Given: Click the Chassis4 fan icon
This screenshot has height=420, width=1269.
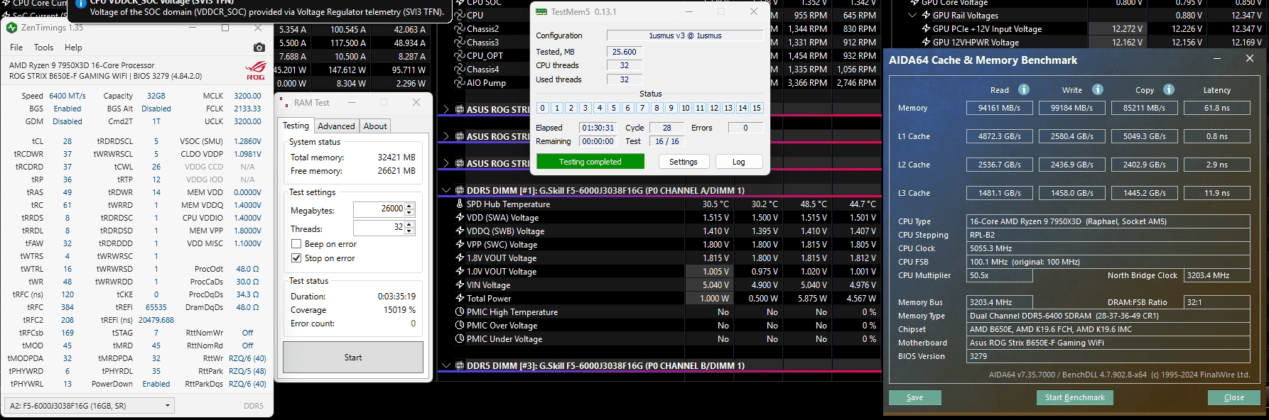Looking at the screenshot, I should [x=460, y=70].
